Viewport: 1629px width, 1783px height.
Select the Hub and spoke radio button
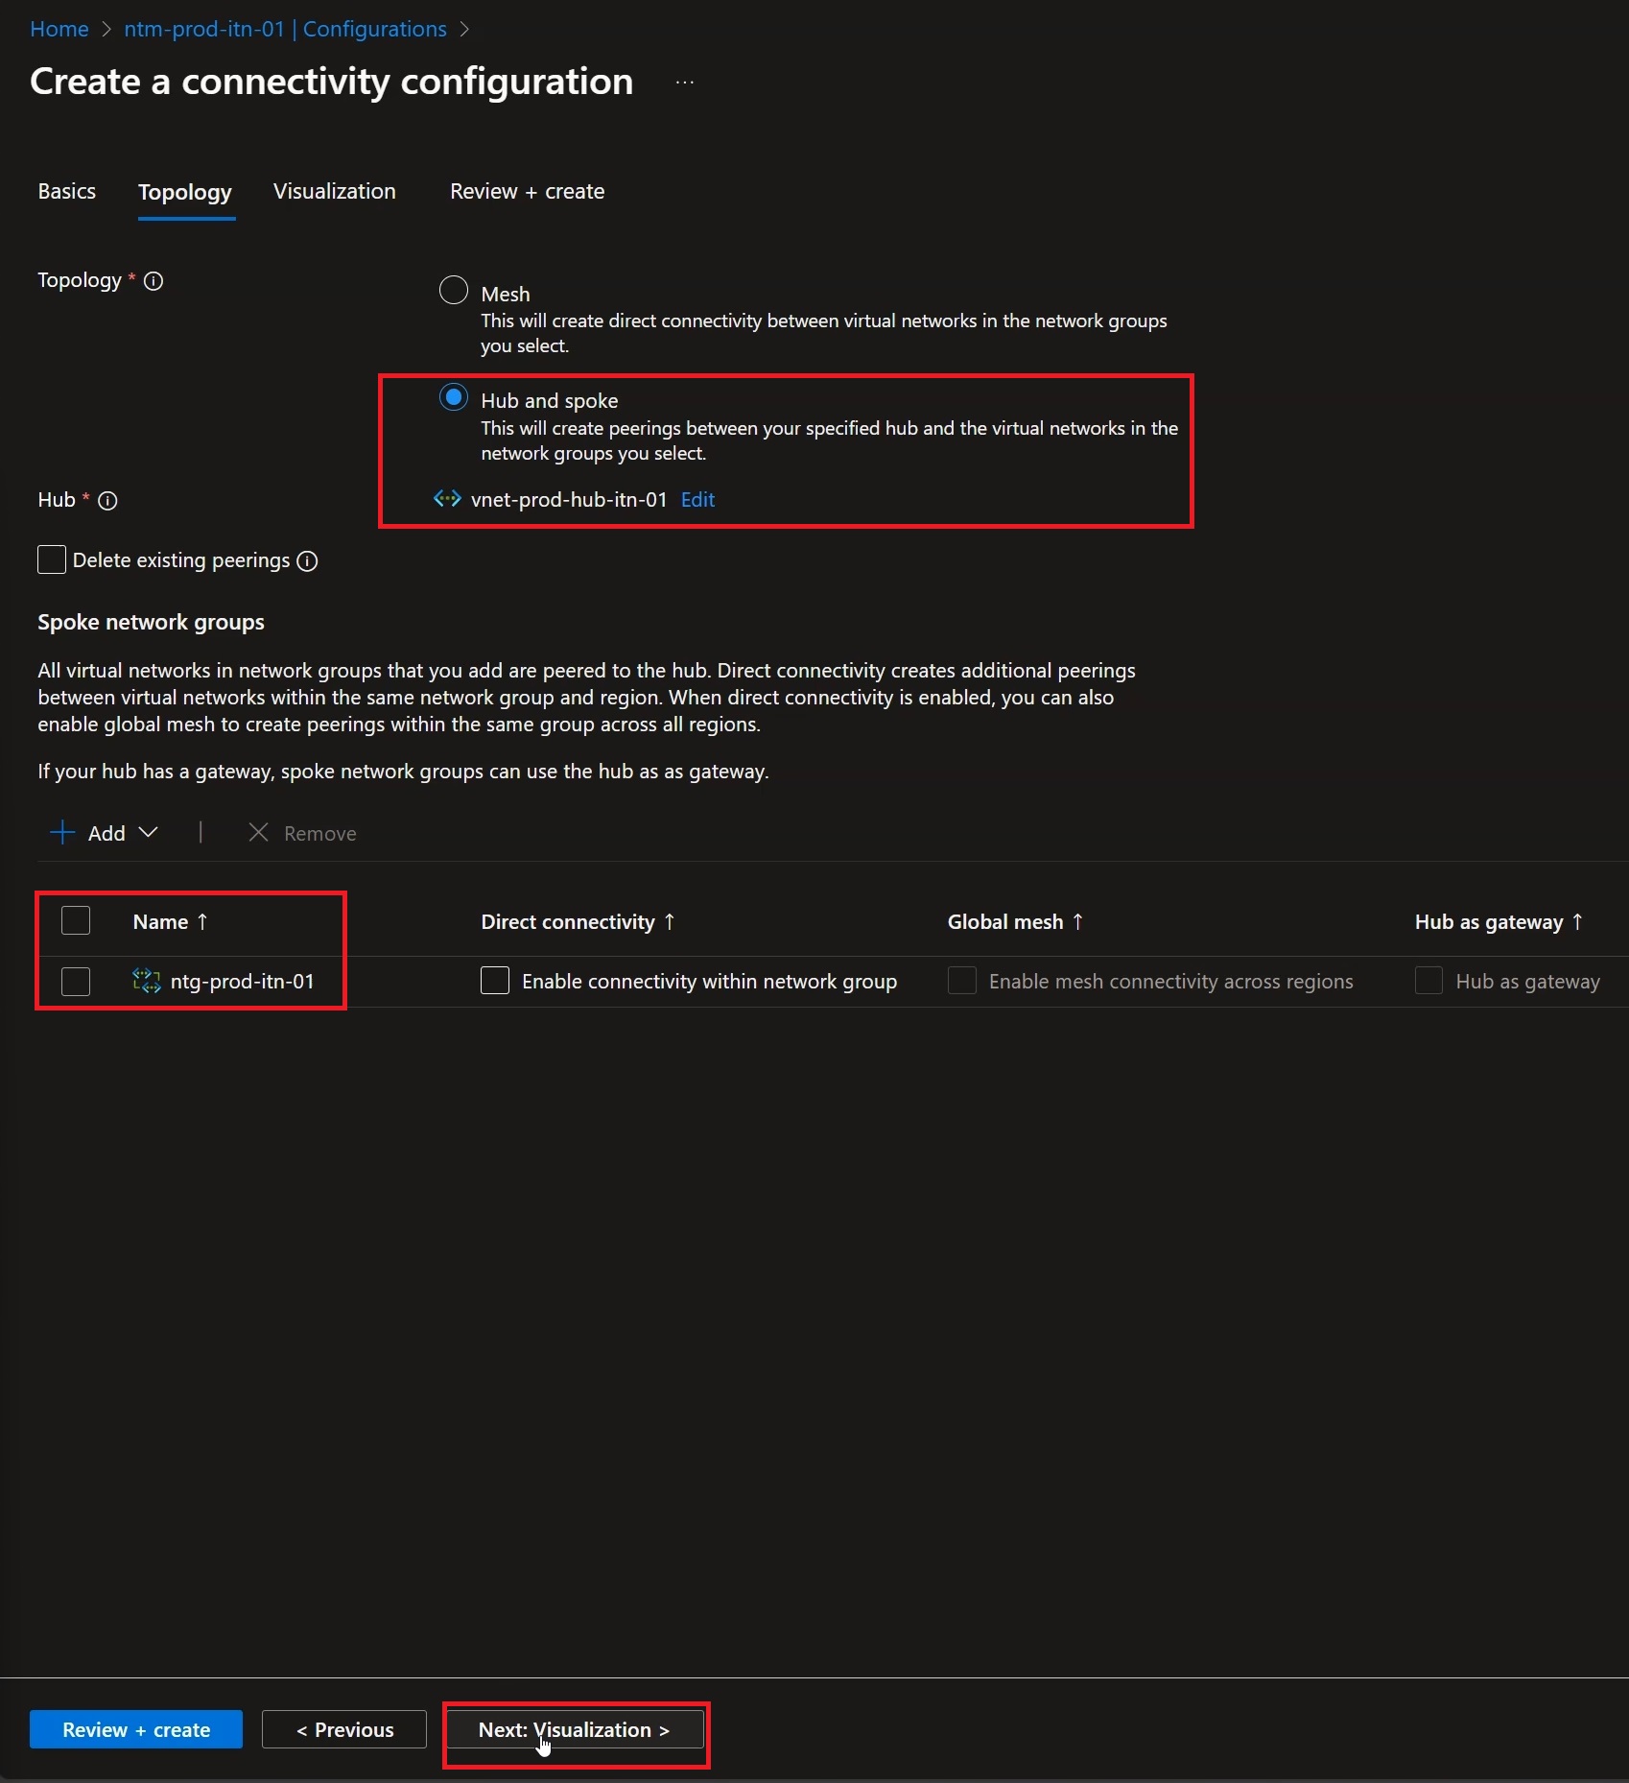[x=454, y=397]
